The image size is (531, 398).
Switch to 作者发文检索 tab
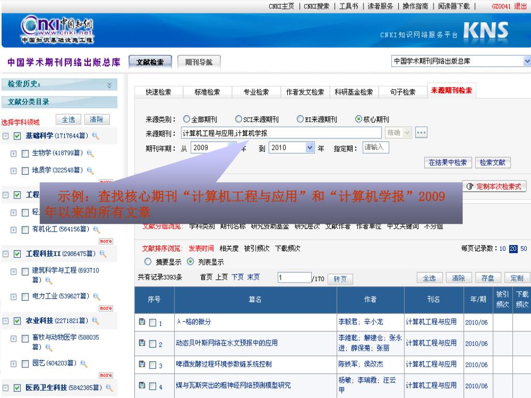(x=305, y=92)
